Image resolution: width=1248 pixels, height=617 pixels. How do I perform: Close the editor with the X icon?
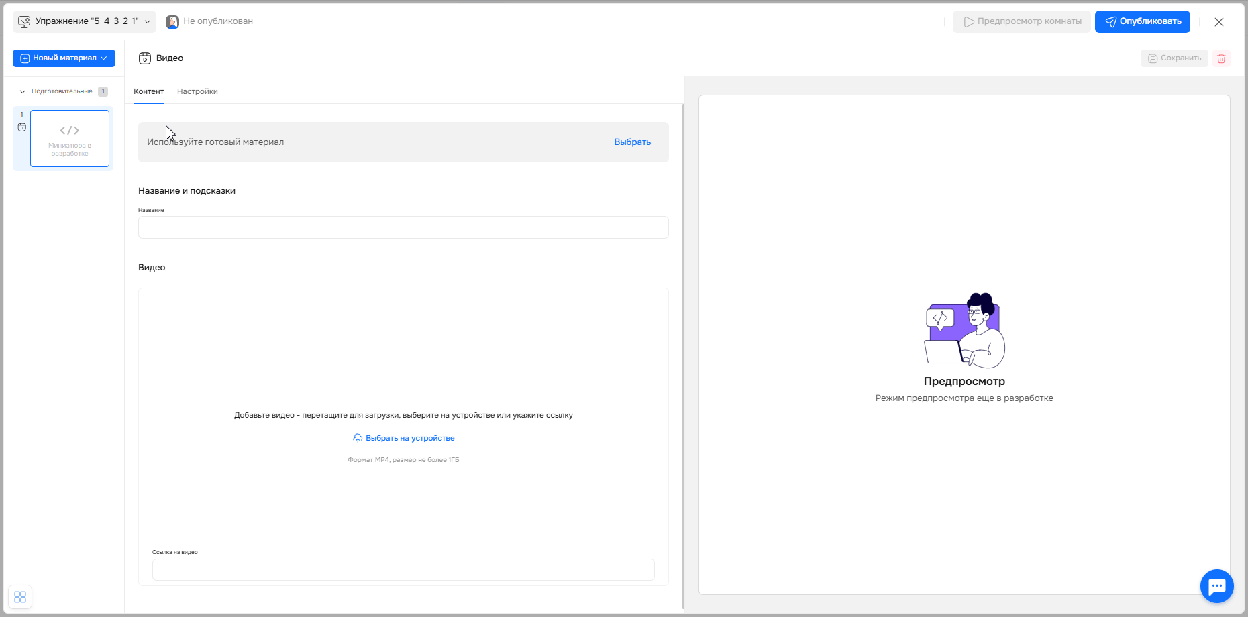tap(1219, 22)
